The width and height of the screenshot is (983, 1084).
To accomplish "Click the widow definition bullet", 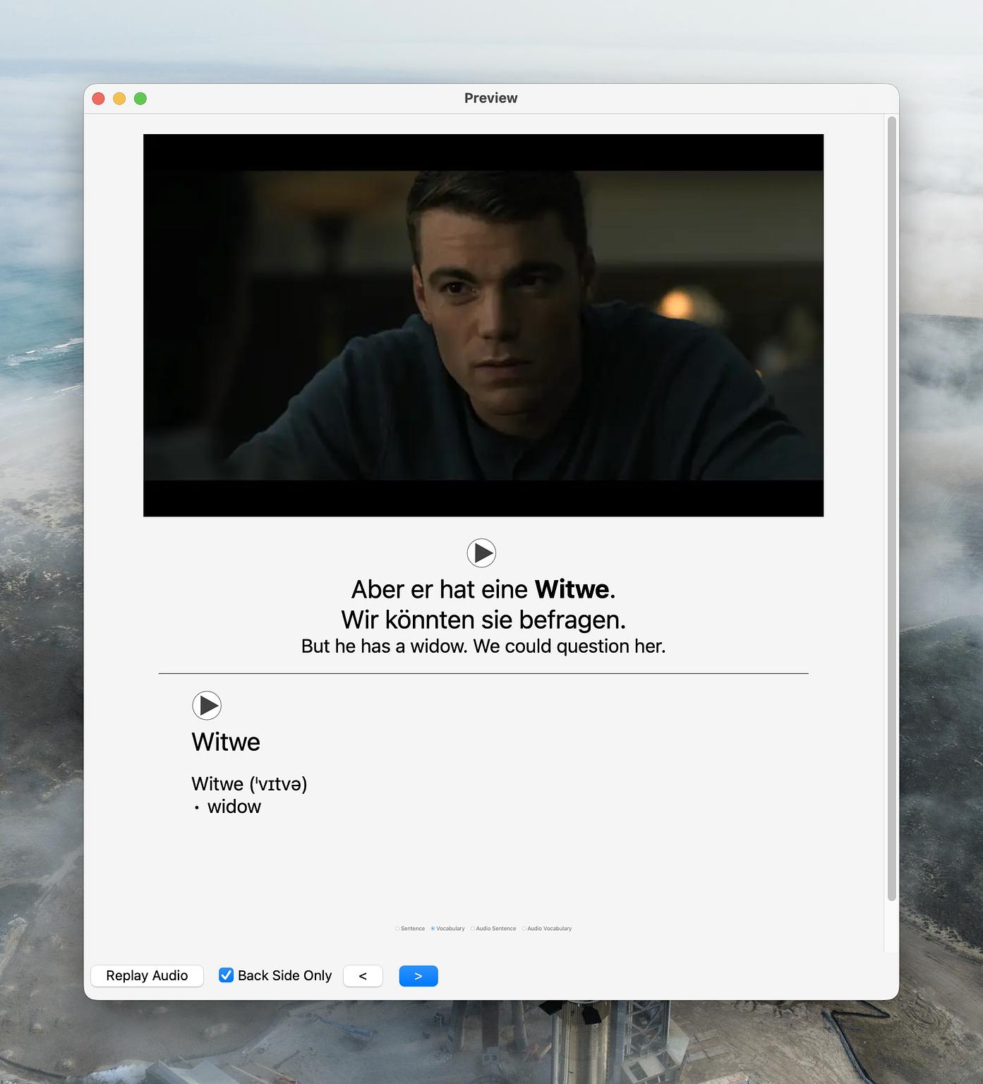I will (x=234, y=807).
